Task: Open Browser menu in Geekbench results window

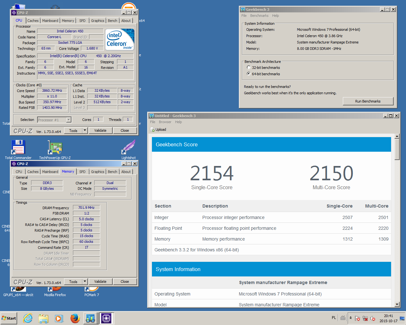Action: tap(165, 122)
